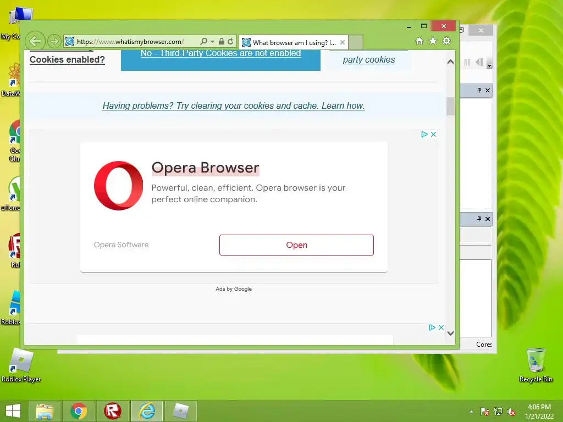Launch Google Chrome from the taskbar

(79, 411)
